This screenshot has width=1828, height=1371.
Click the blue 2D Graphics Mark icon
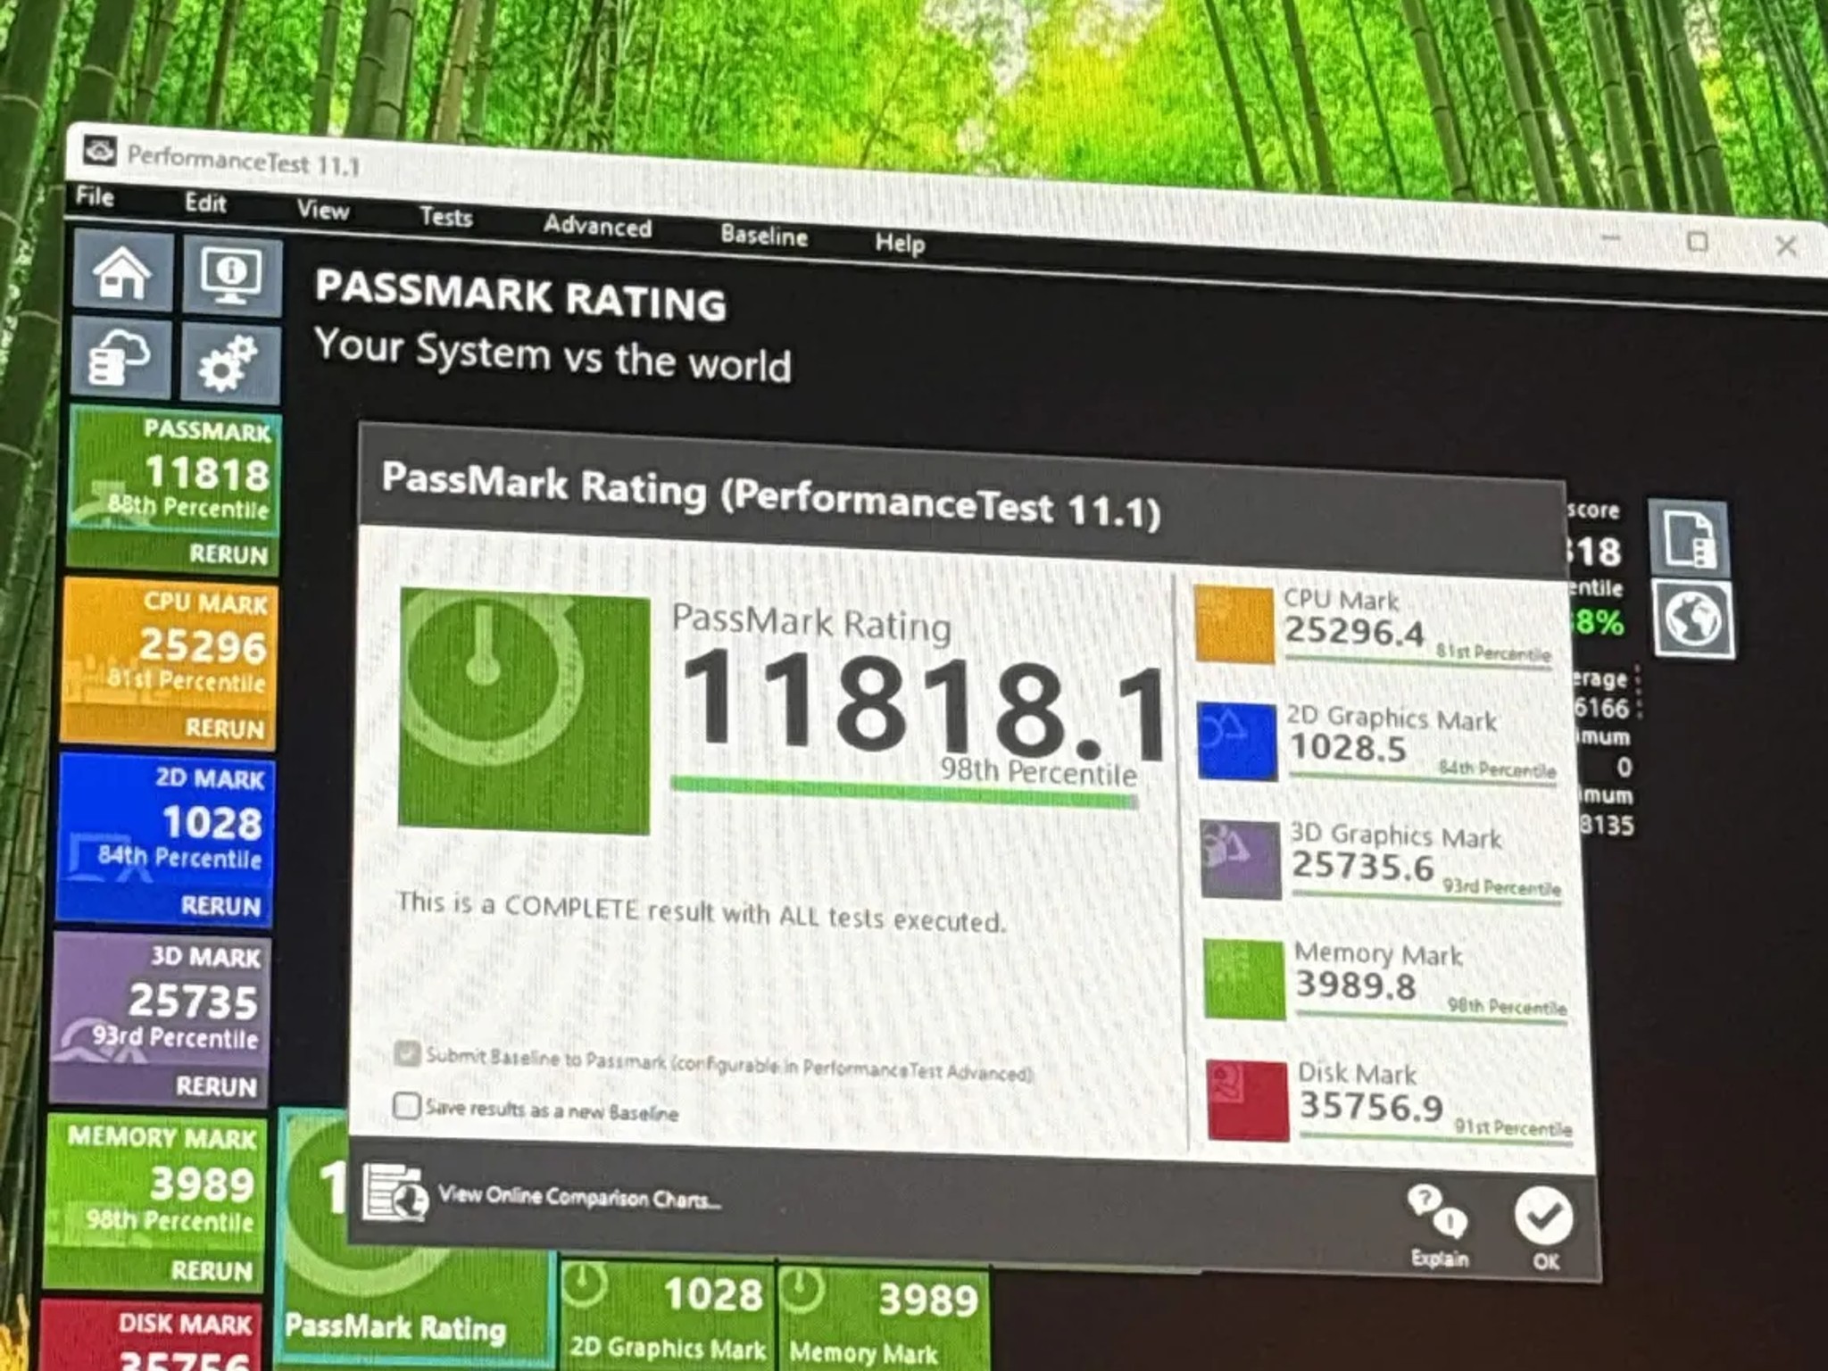pyautogui.click(x=1237, y=741)
